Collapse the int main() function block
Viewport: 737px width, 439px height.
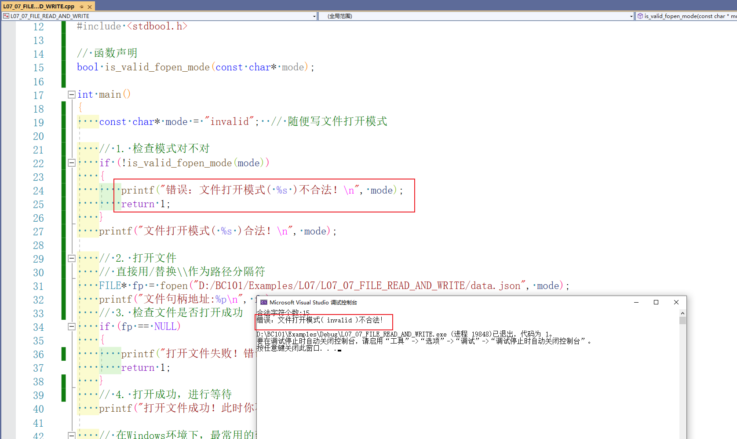pyautogui.click(x=71, y=94)
